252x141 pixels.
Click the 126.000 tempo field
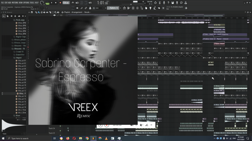(x=66, y=3)
